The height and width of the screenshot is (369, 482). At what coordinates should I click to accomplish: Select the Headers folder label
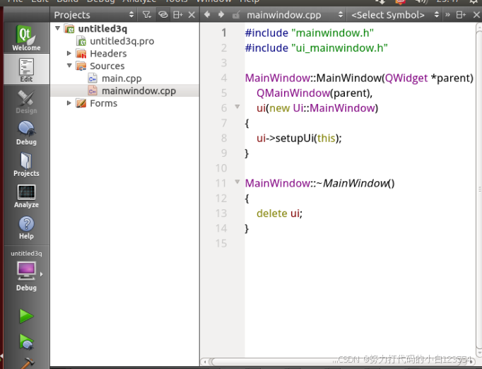[108, 54]
